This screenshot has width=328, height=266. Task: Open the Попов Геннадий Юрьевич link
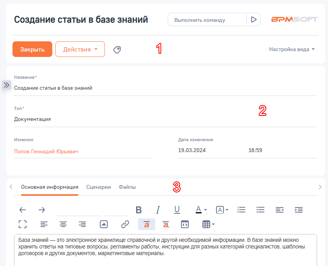click(46, 151)
